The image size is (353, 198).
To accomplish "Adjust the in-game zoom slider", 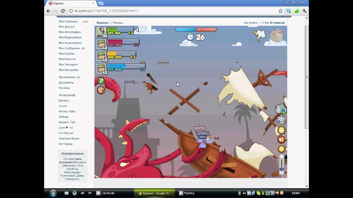I will [281, 164].
